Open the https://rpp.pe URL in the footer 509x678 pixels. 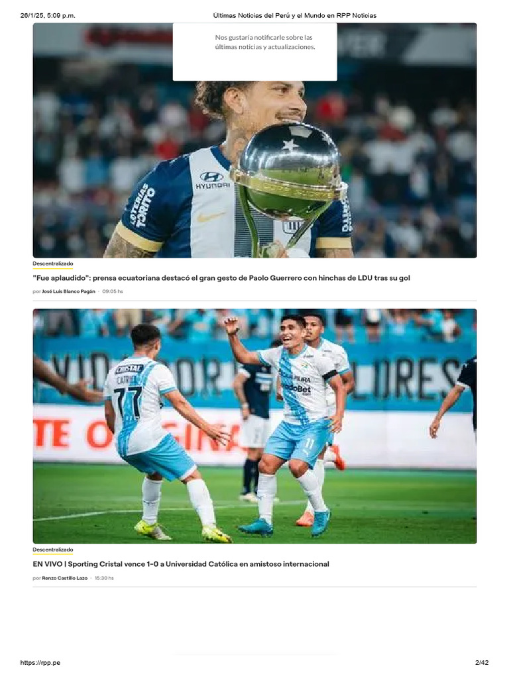point(40,662)
